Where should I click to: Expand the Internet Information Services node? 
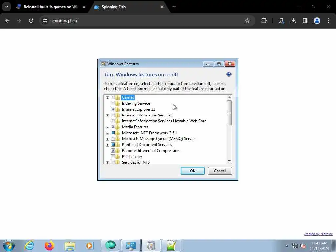click(x=107, y=115)
